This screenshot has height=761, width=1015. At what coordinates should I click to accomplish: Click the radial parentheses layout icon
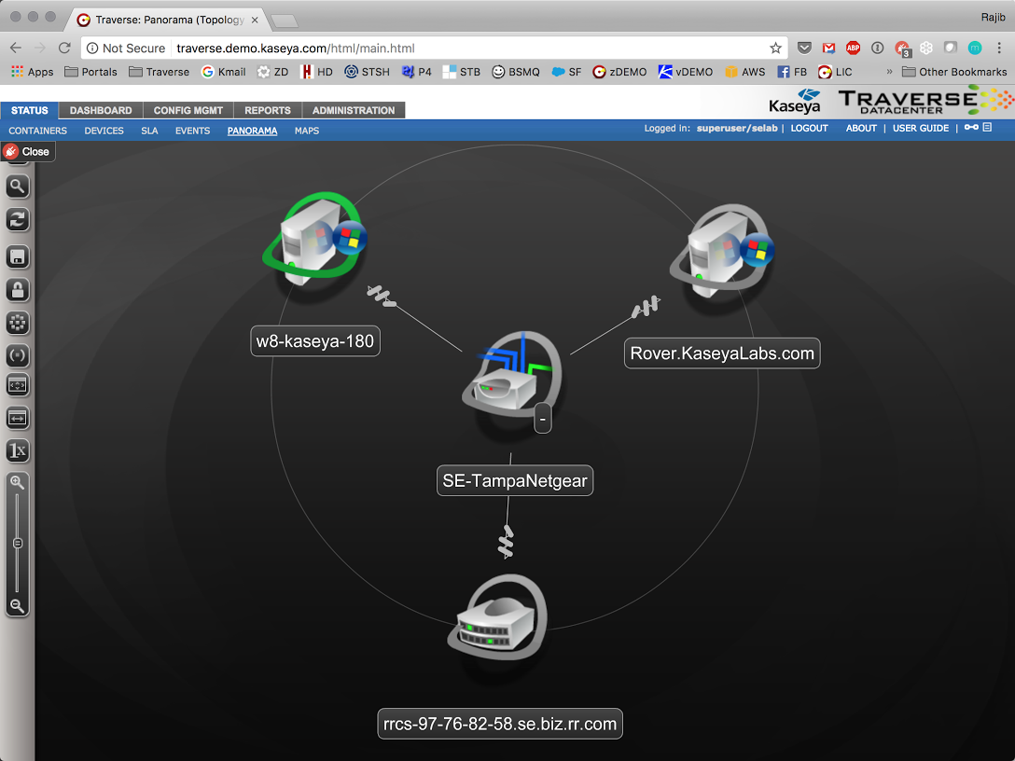pos(18,354)
